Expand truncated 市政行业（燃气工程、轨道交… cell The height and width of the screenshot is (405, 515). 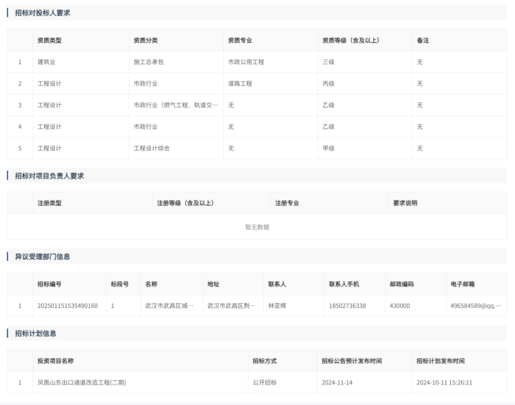point(176,105)
